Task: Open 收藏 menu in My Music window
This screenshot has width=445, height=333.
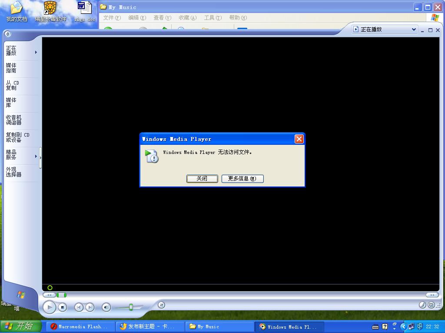Action: [188, 18]
